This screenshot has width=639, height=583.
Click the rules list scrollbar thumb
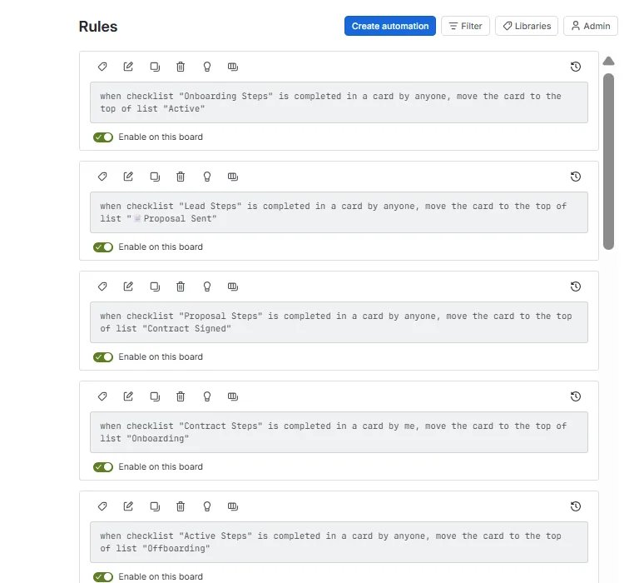pos(608,162)
